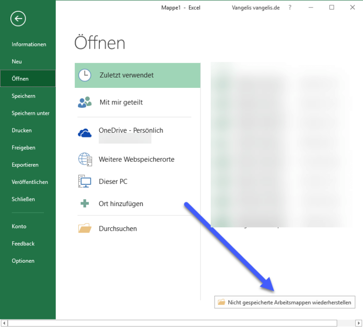Open the Durchsuchen folder icon
The height and width of the screenshot is (327, 363).
click(x=85, y=229)
